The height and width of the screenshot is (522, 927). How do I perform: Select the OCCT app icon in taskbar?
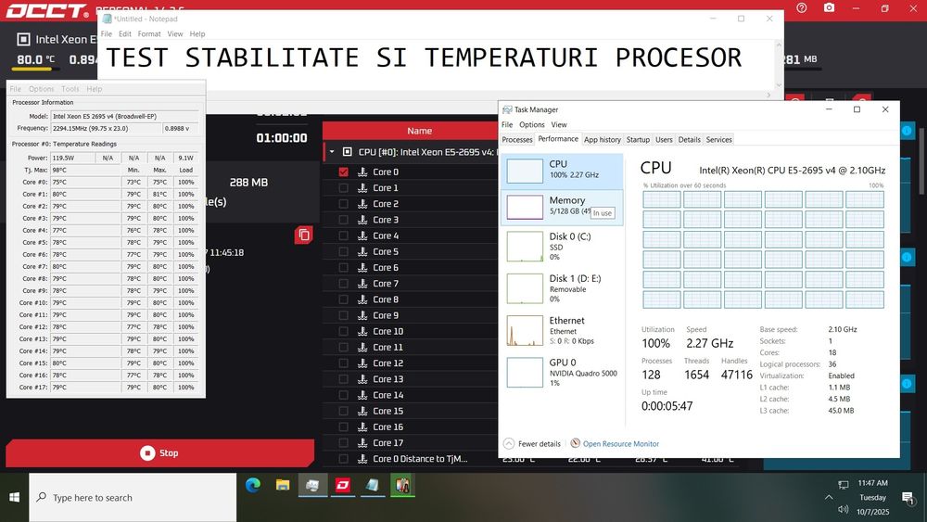point(342,485)
